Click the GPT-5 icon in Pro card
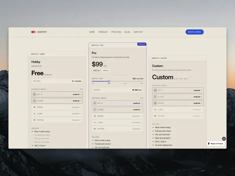 click(x=95, y=103)
